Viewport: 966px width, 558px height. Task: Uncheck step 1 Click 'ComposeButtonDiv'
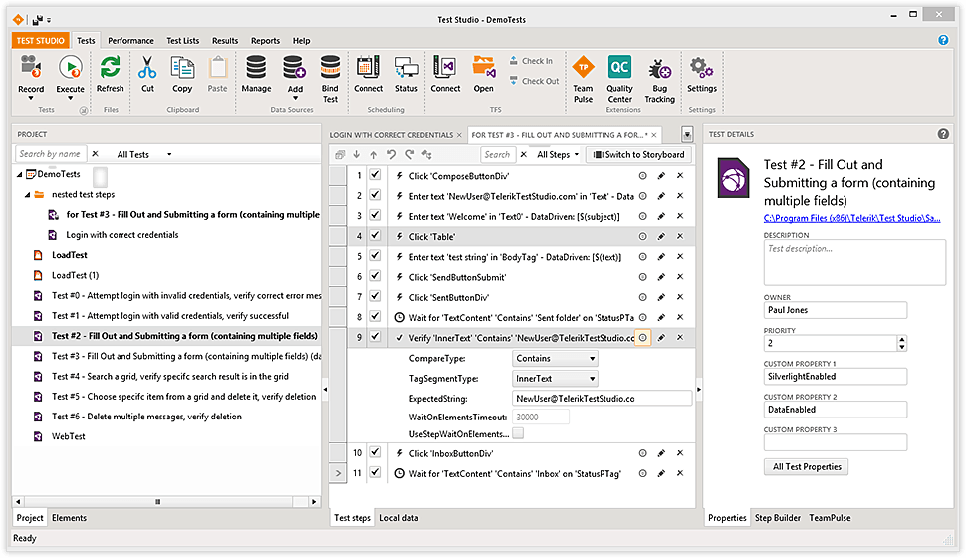click(375, 175)
